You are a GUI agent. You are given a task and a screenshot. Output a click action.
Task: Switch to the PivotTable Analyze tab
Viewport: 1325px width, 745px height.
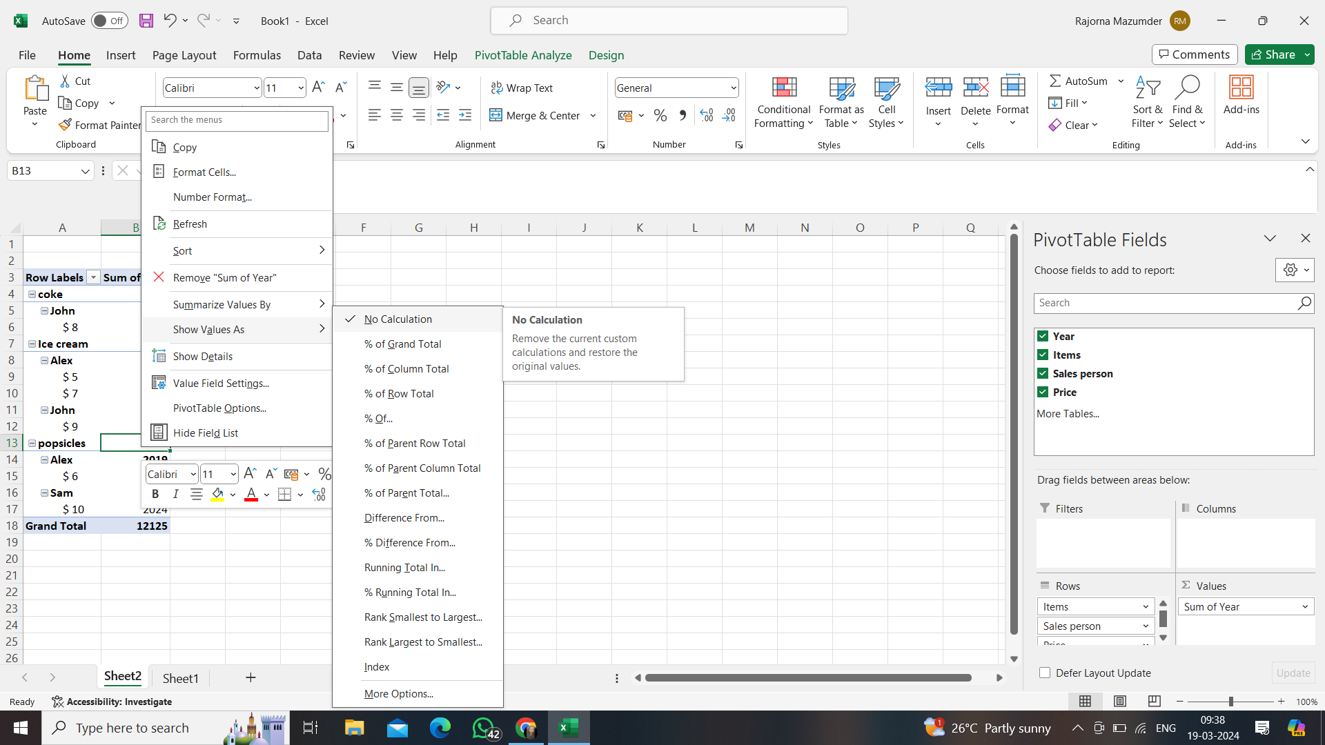point(522,55)
